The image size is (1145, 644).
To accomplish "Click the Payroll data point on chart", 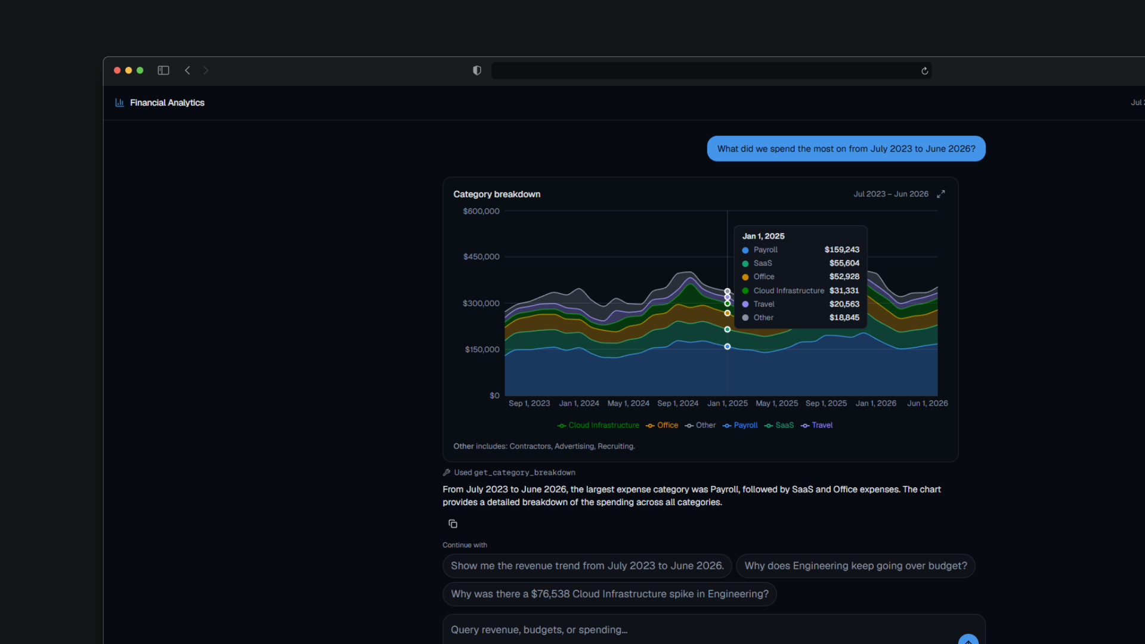I will point(727,346).
